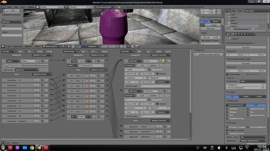Expand the Keyboard sensor row
Screen dimensions: 270x151
[x=4, y=121]
